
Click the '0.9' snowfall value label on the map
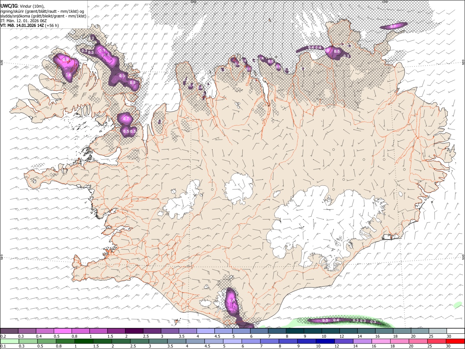point(66,60)
